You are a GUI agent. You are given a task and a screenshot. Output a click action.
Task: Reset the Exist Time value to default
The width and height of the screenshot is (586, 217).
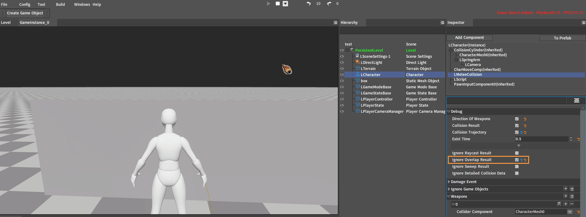pyautogui.click(x=578, y=139)
